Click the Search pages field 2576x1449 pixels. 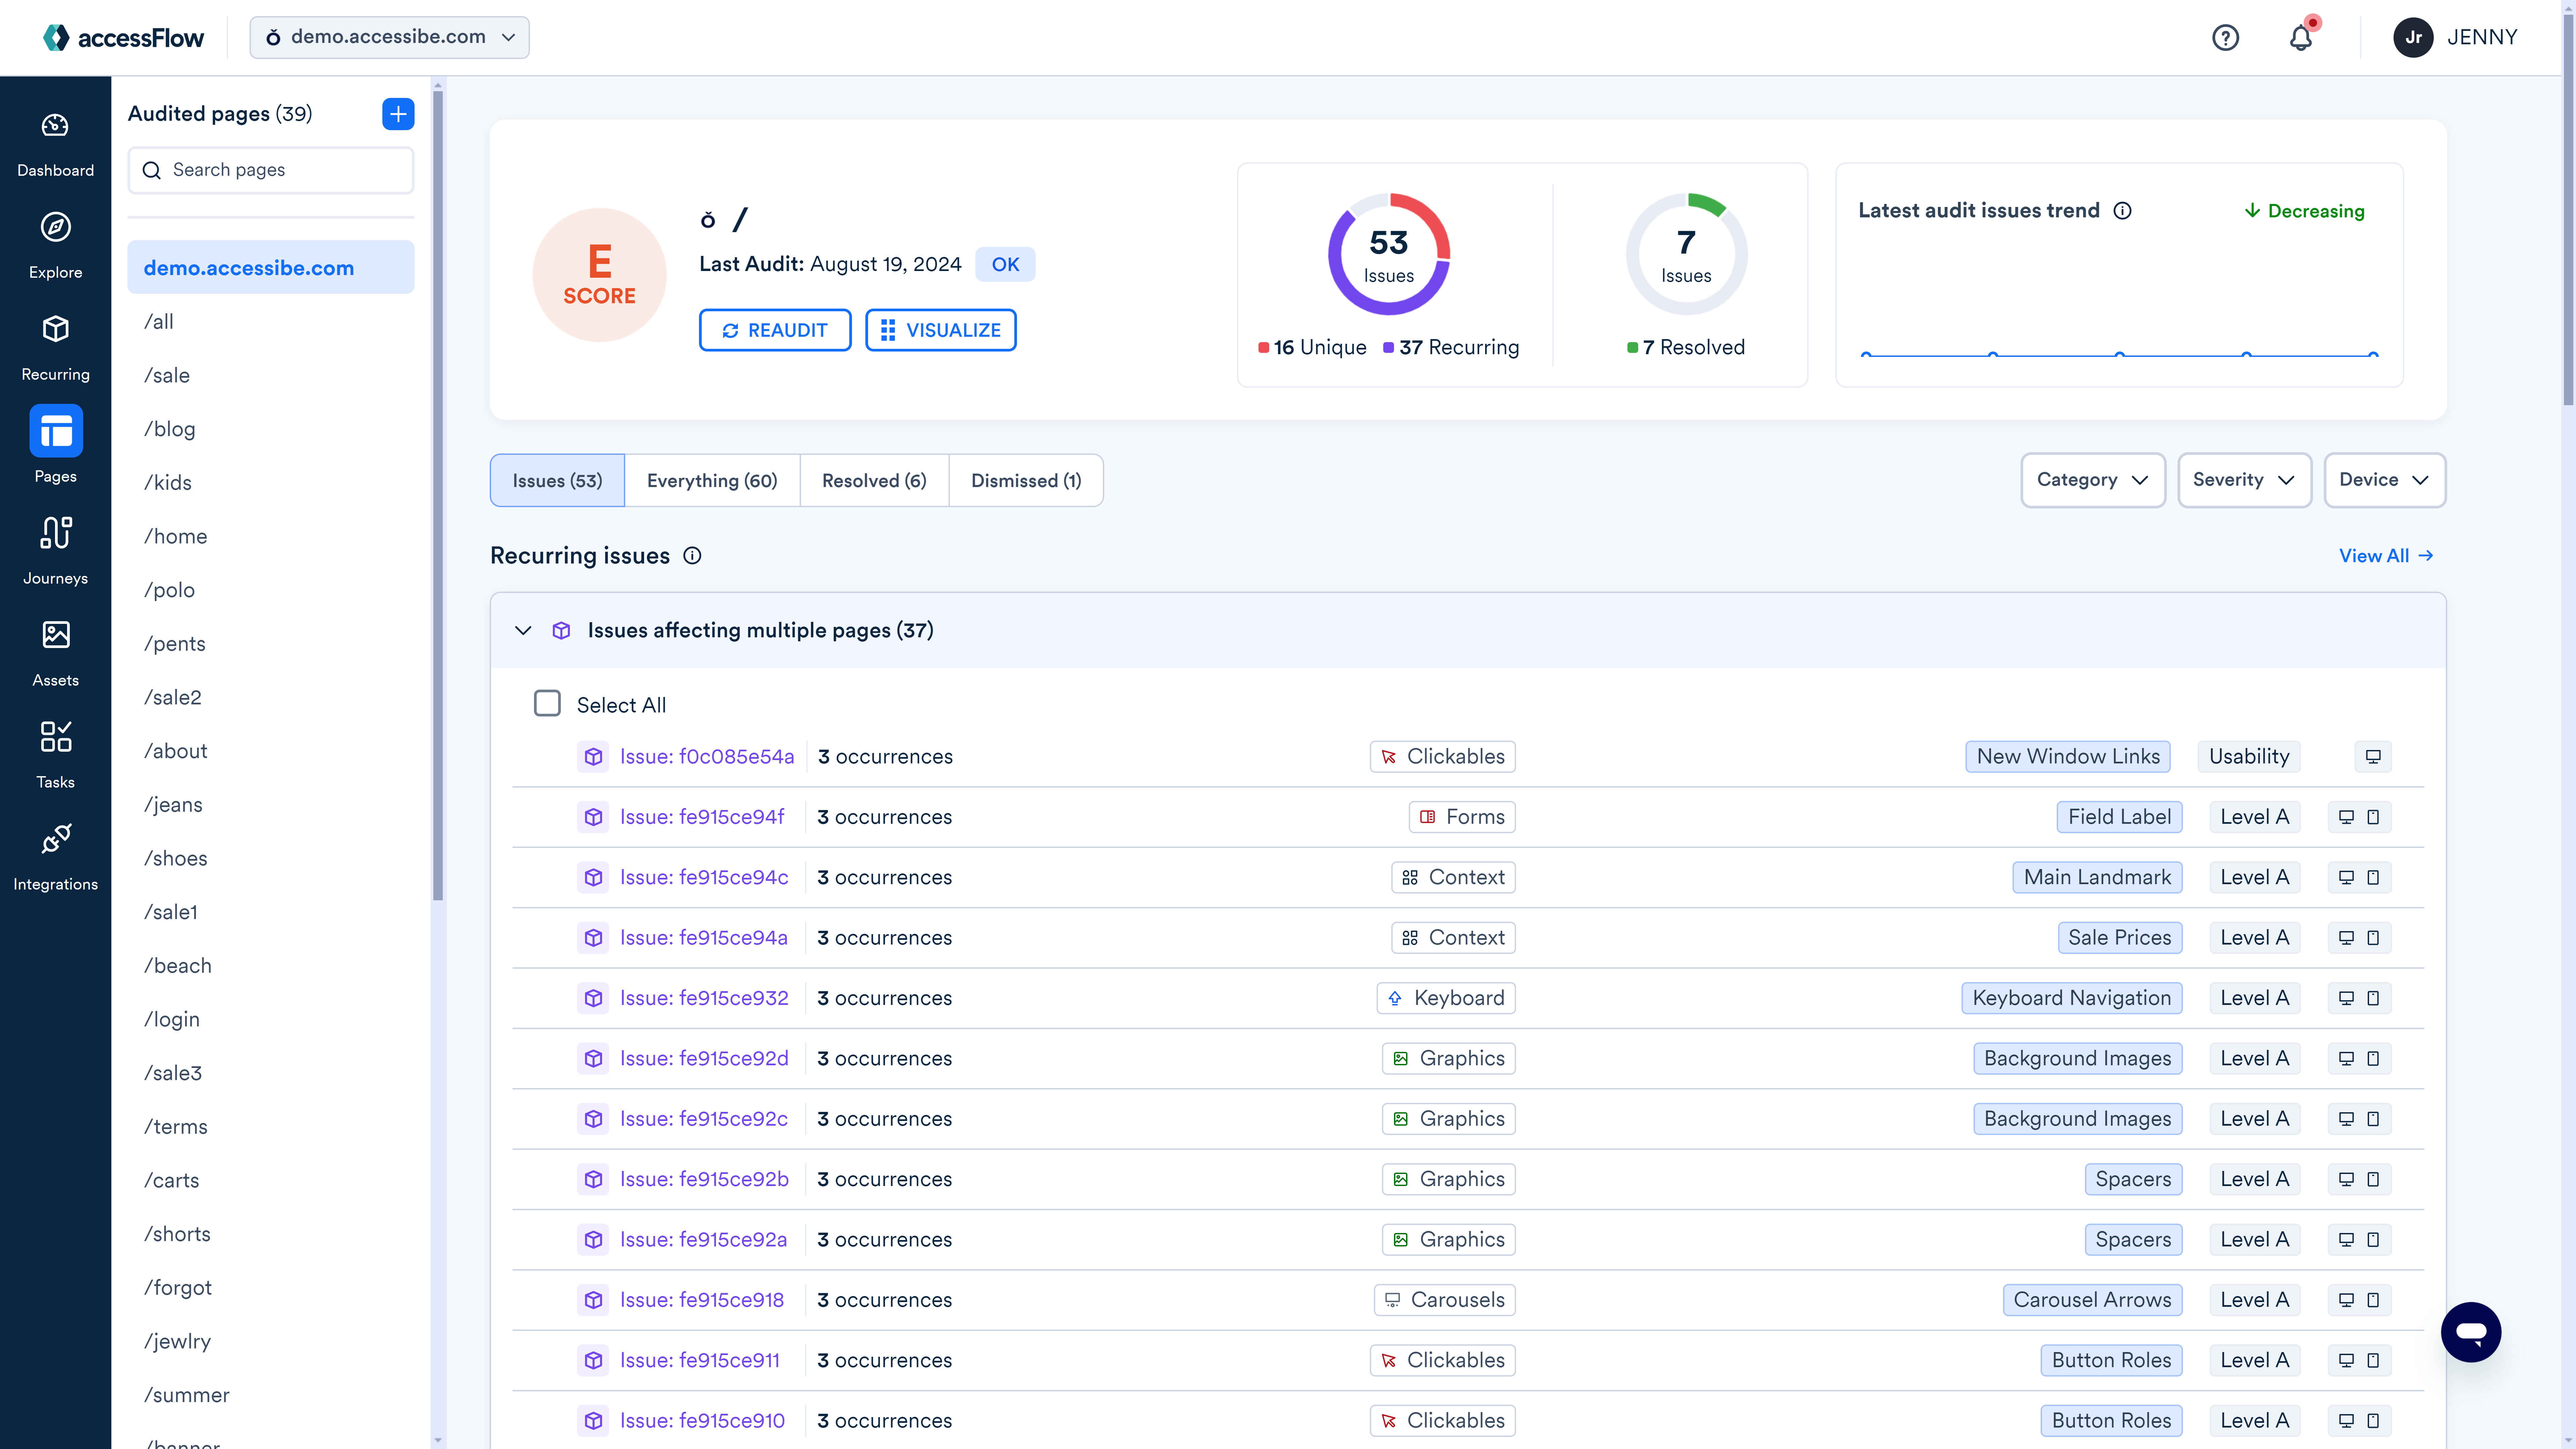pos(271,170)
